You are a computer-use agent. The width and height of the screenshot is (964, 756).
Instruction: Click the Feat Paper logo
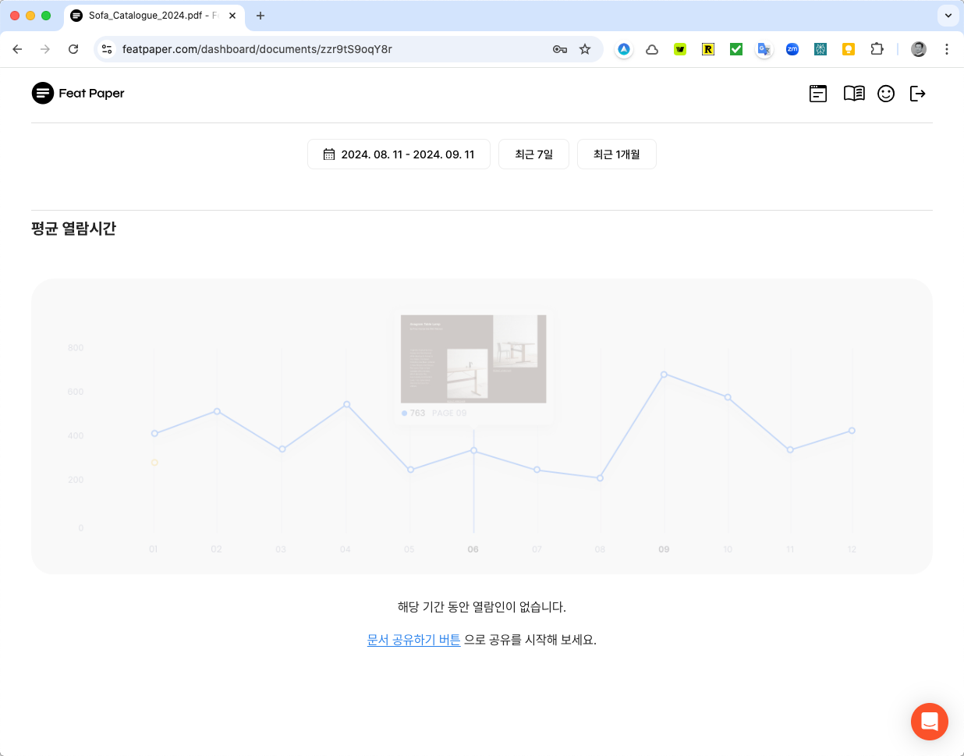pyautogui.click(x=78, y=93)
